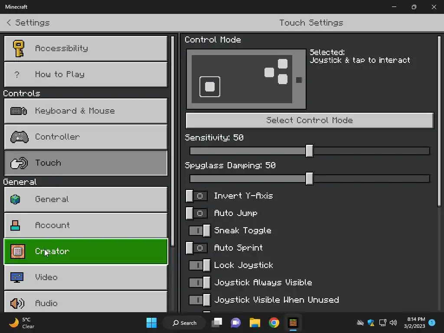Click the teal figure Account icon
This screenshot has width=444, height=333.
pyautogui.click(x=15, y=225)
